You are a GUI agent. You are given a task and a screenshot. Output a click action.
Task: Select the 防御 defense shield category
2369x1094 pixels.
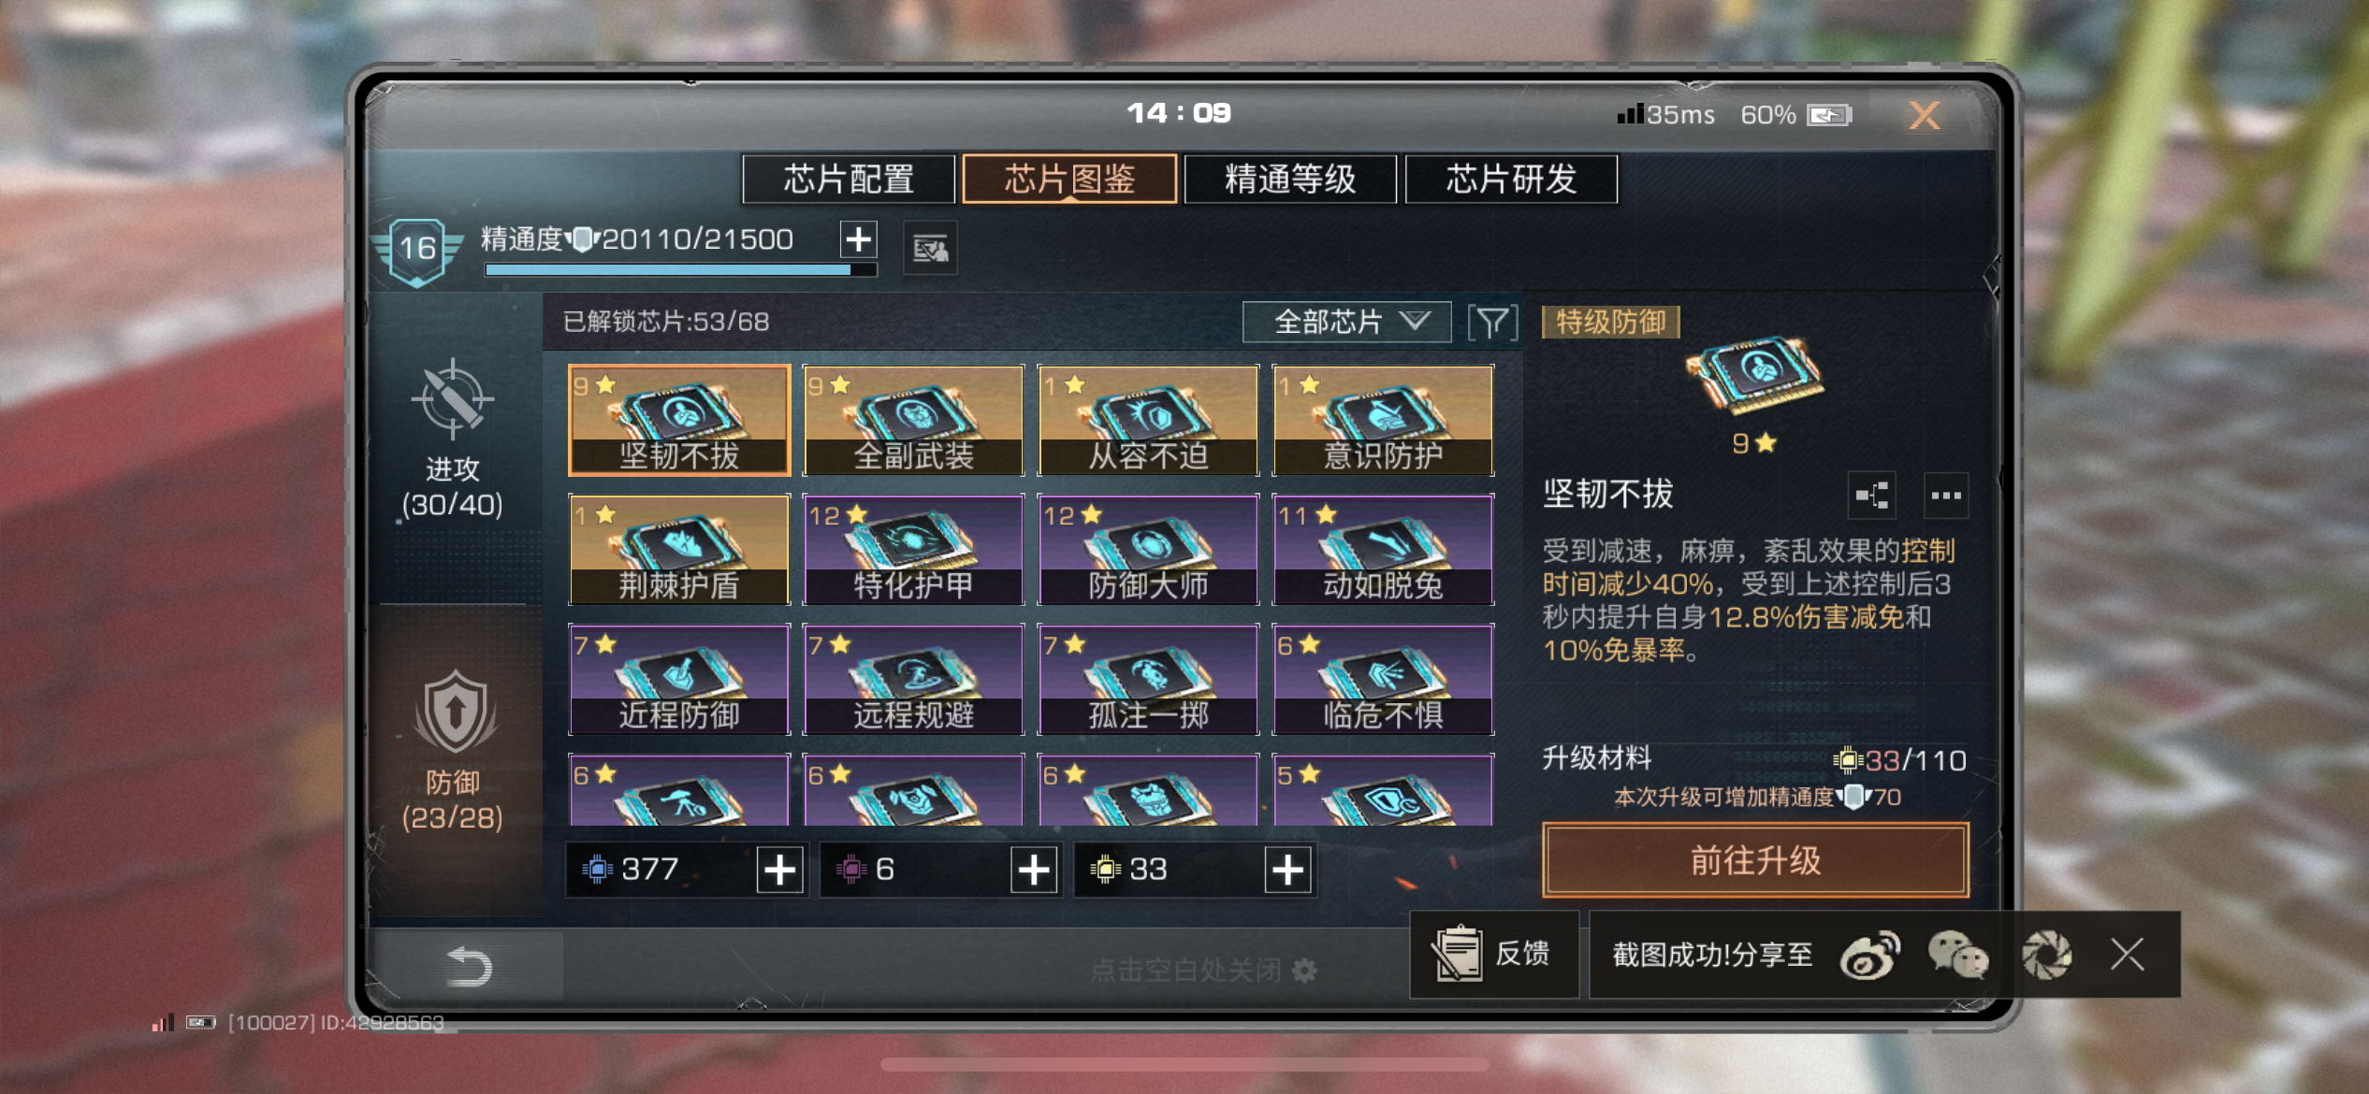[453, 750]
